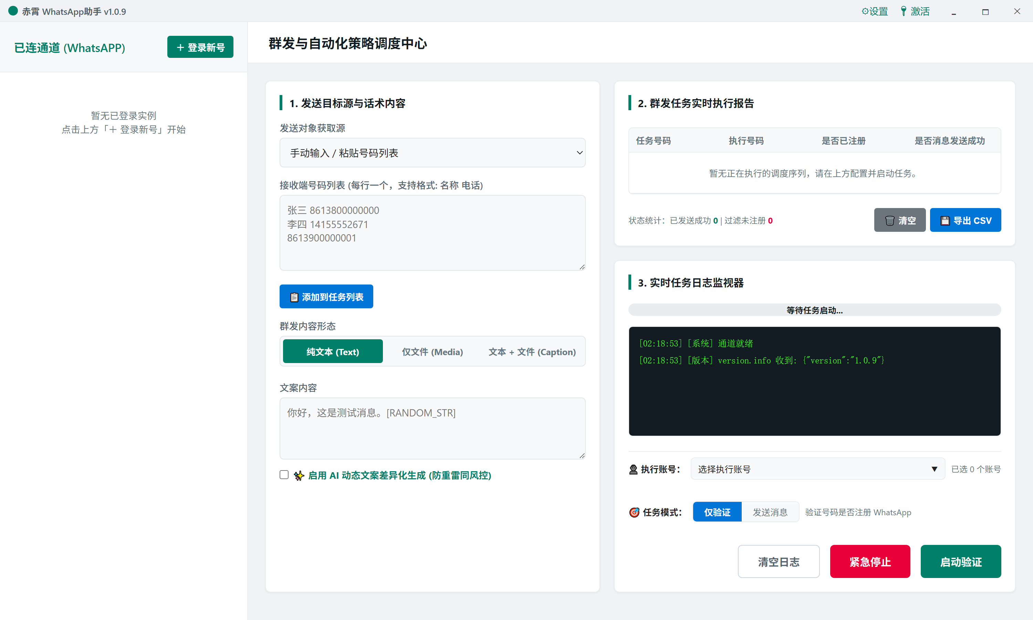Click the 已连通道 (WhatsAPP) heading
This screenshot has width=1033, height=620.
pos(70,48)
